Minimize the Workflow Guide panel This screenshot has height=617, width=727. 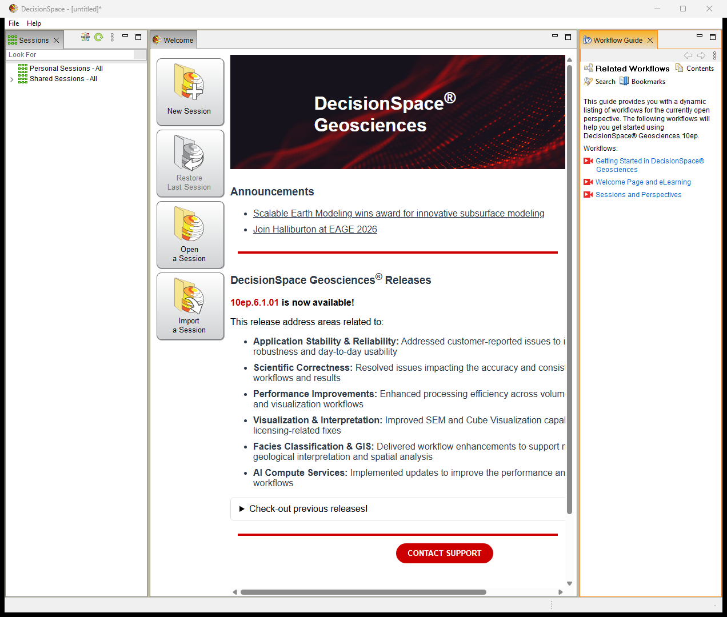tap(699, 36)
